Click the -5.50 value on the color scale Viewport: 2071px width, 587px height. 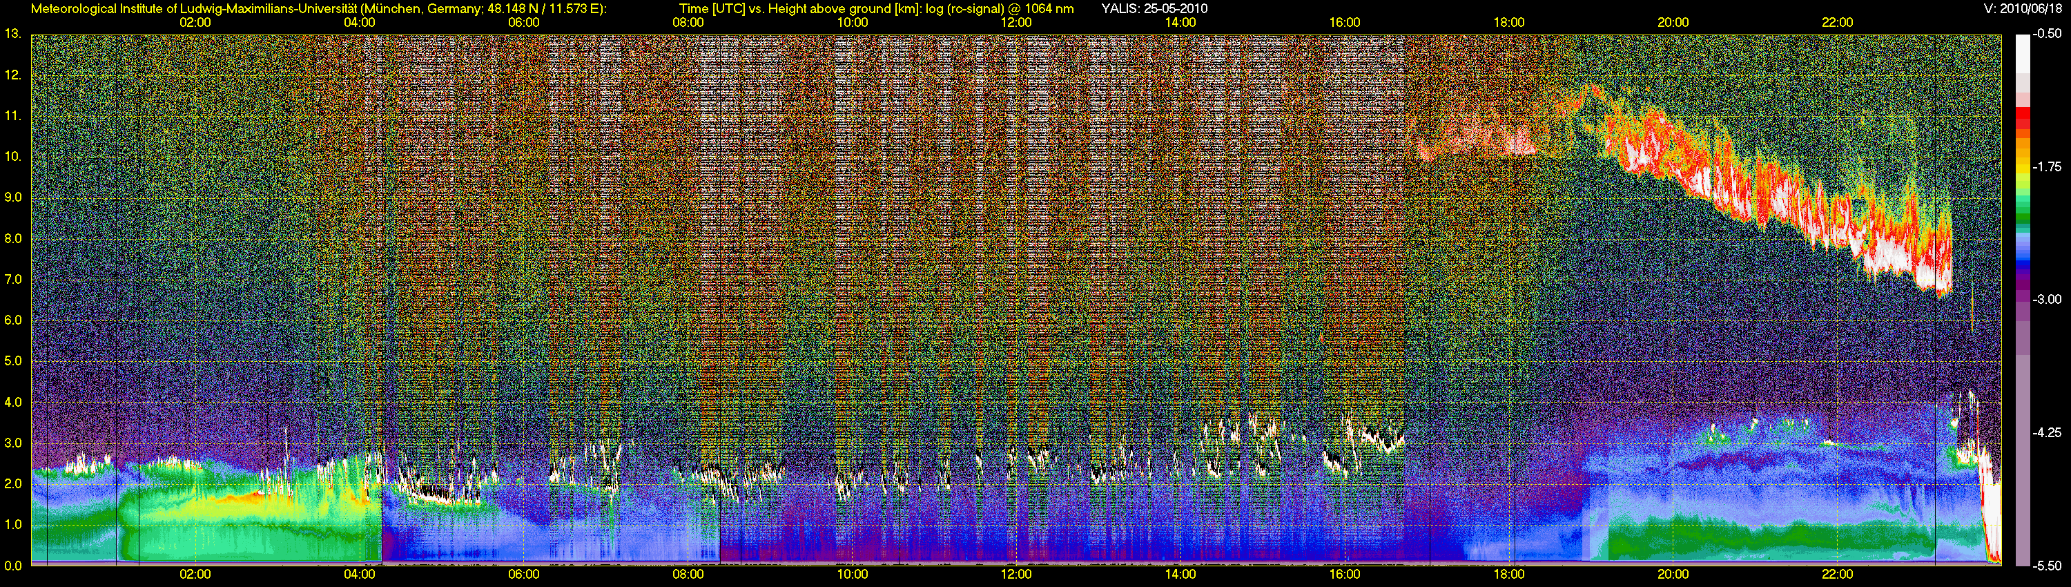[2046, 566]
